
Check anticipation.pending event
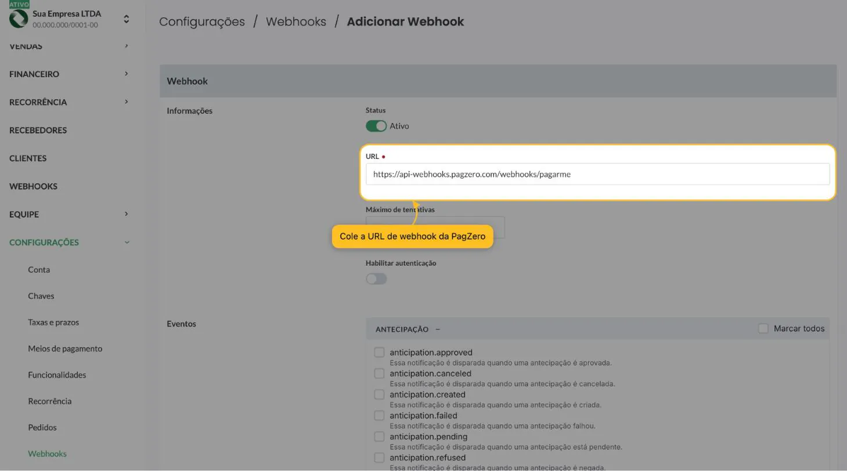(379, 436)
